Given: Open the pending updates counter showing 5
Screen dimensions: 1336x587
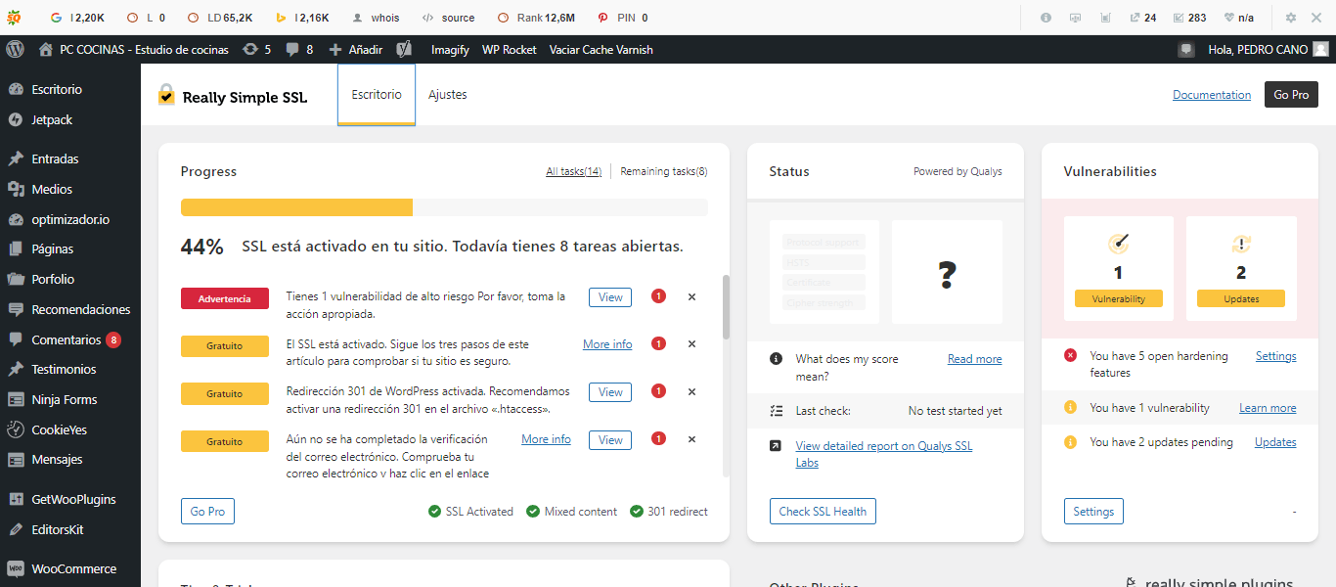Looking at the screenshot, I should tap(256, 49).
